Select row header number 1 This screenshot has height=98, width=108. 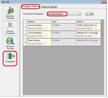tap(25, 27)
